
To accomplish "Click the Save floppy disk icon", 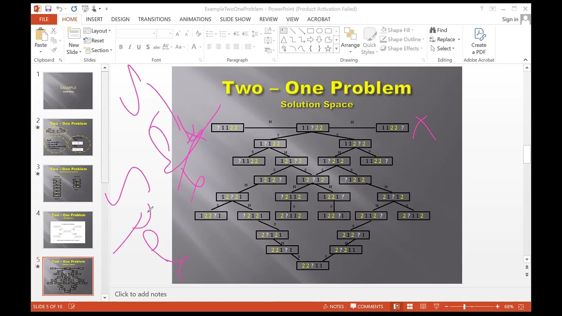I will pos(48,9).
